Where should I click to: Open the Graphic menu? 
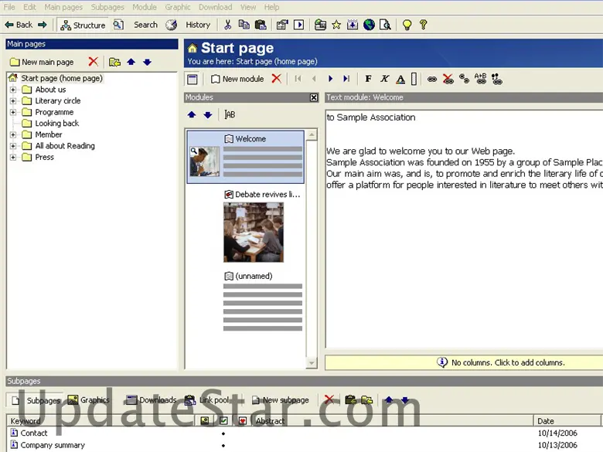click(178, 7)
